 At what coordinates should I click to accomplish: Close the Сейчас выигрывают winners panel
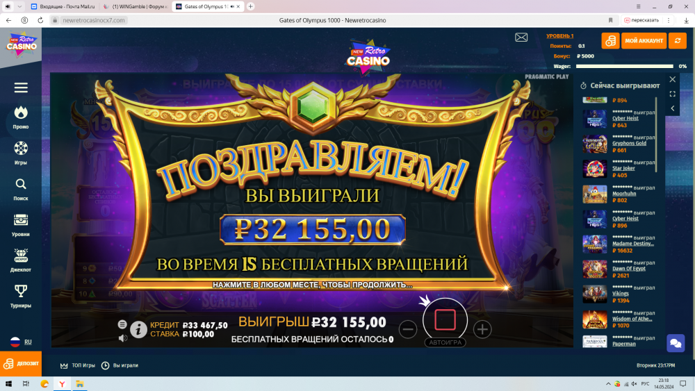click(x=672, y=80)
